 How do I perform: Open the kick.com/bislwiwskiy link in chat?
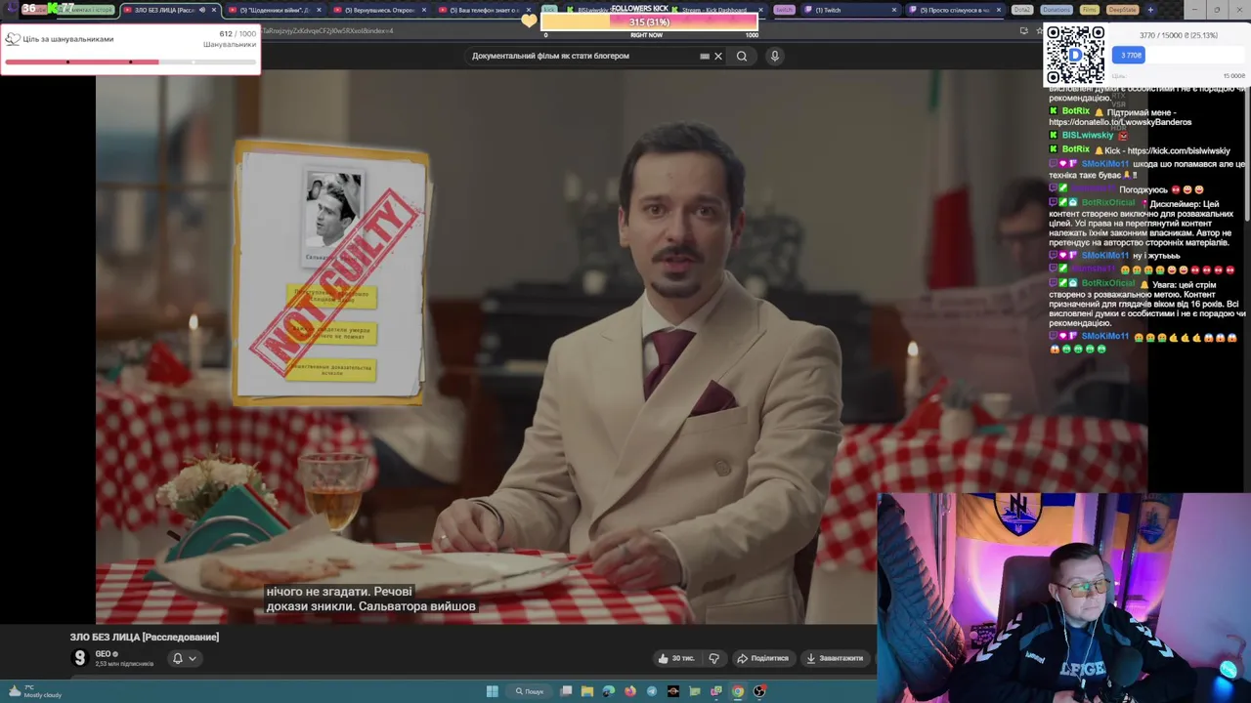(x=1179, y=151)
